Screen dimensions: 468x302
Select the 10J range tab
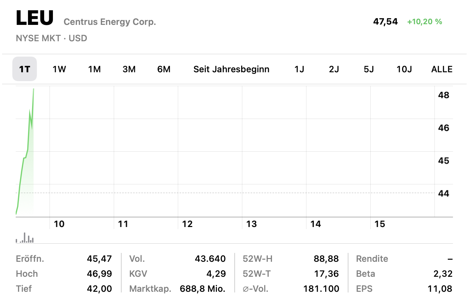pyautogui.click(x=404, y=69)
